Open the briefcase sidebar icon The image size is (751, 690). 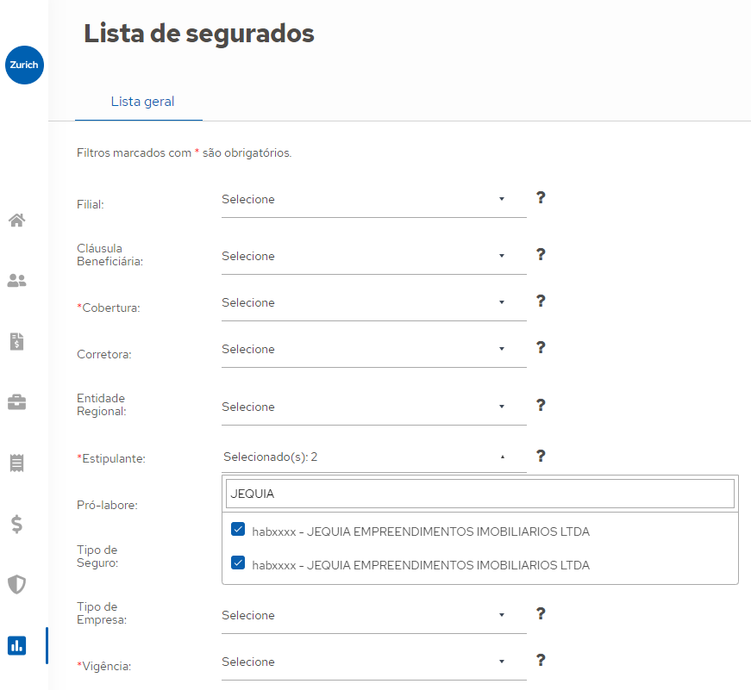pos(16,402)
